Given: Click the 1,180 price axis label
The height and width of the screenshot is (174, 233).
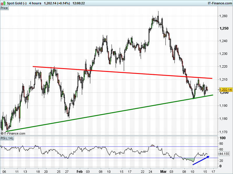Looking at the screenshot, I should 223,119.
